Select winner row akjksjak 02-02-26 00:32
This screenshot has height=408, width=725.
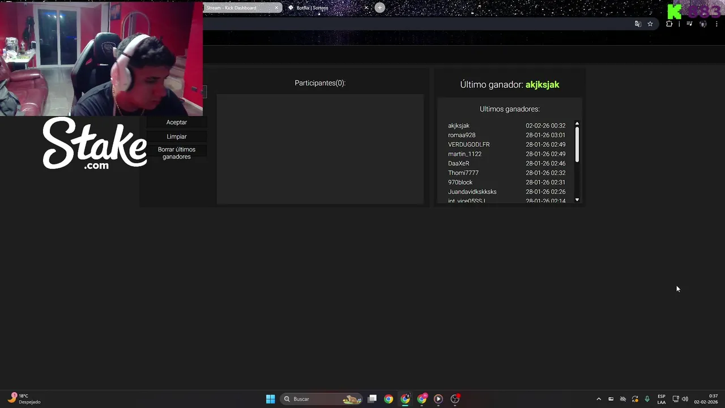pyautogui.click(x=506, y=126)
